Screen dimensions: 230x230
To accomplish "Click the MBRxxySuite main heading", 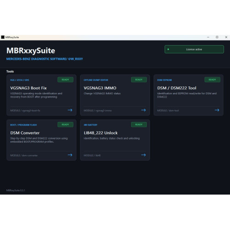I will [31, 51].
